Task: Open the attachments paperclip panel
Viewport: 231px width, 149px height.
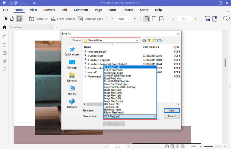Action: coord(5,61)
